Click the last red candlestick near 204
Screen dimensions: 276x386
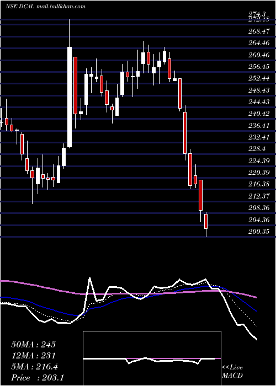206,221
